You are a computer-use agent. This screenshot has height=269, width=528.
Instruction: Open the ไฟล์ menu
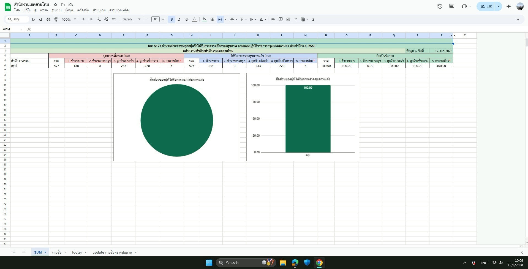(x=17, y=10)
